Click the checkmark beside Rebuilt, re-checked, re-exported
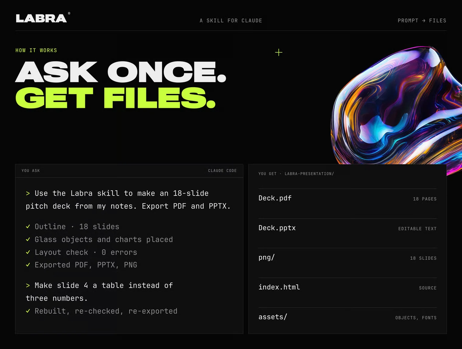462x349 pixels. point(28,311)
